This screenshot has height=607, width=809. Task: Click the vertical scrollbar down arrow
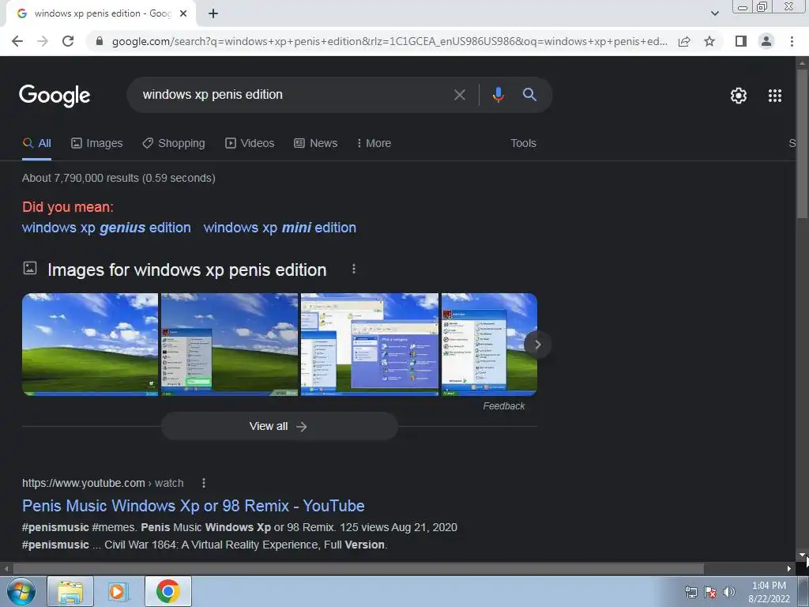point(802,556)
